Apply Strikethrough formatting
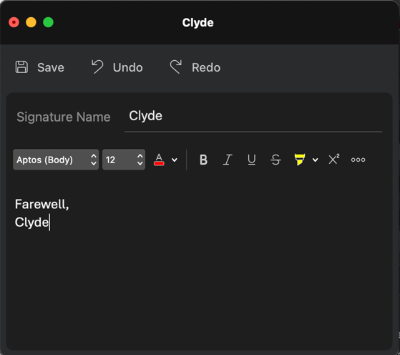The height and width of the screenshot is (355, 400). tap(275, 160)
